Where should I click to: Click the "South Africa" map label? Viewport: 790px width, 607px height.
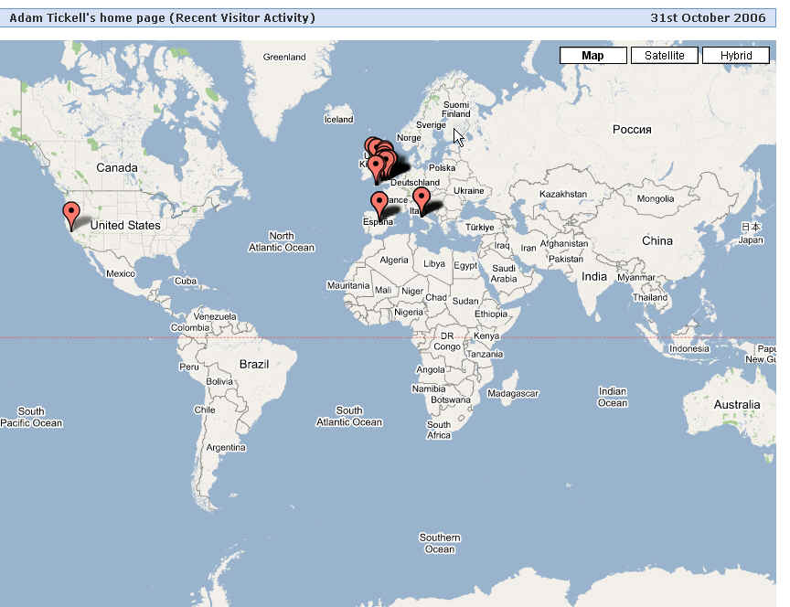(x=439, y=430)
